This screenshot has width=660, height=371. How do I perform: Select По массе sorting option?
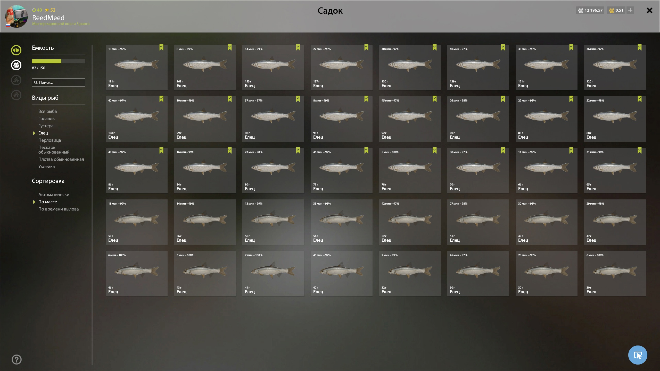(x=48, y=202)
